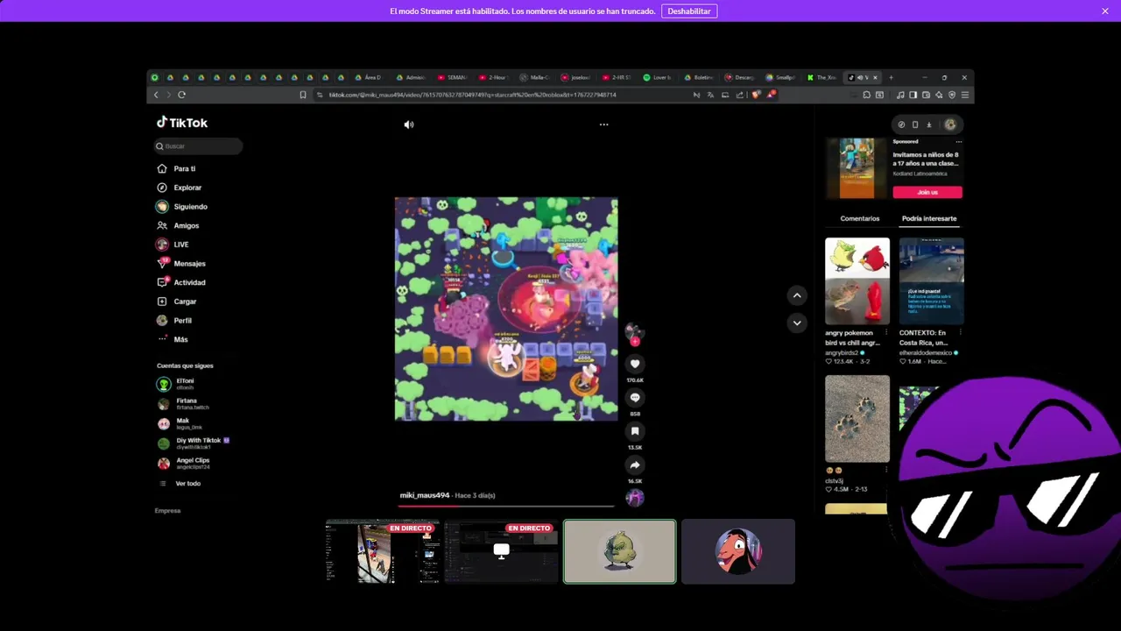Dismiss the Streamer mode banner

pyautogui.click(x=1105, y=11)
